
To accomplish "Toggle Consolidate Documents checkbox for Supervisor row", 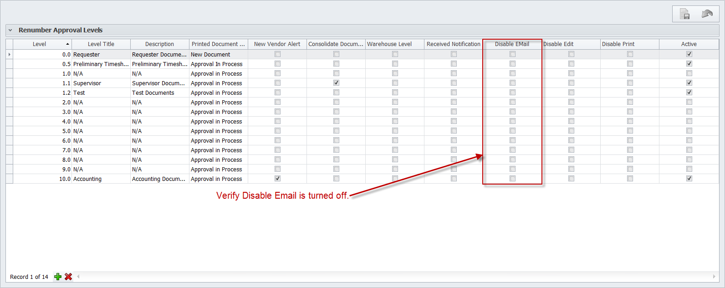I will click(x=336, y=83).
